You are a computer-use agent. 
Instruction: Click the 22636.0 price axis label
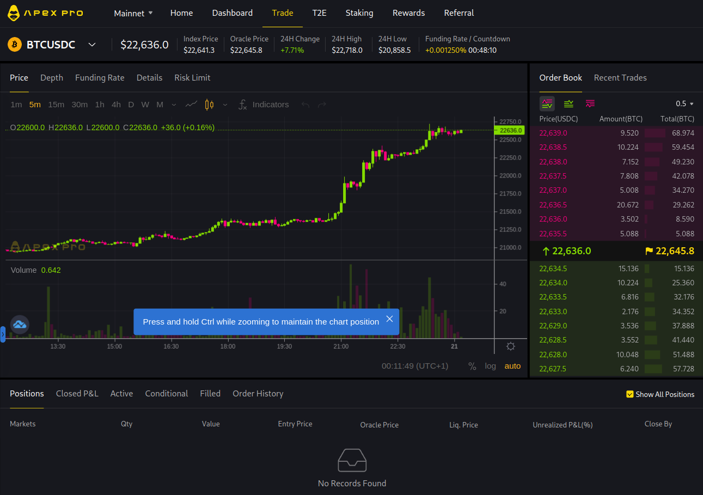coord(509,131)
